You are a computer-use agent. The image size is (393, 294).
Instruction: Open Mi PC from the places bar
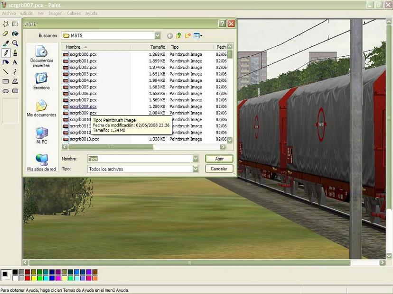click(41, 135)
